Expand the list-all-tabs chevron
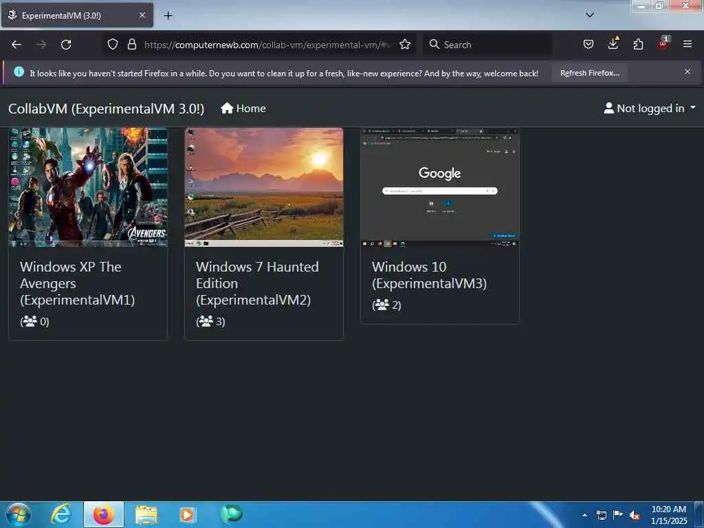704x528 pixels. pos(590,15)
